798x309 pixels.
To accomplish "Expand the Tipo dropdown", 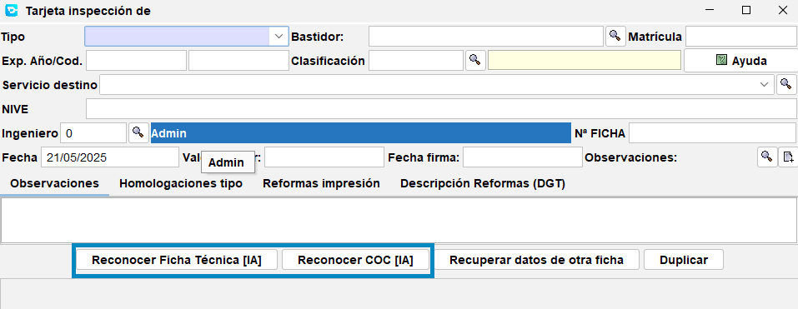I will tap(279, 36).
